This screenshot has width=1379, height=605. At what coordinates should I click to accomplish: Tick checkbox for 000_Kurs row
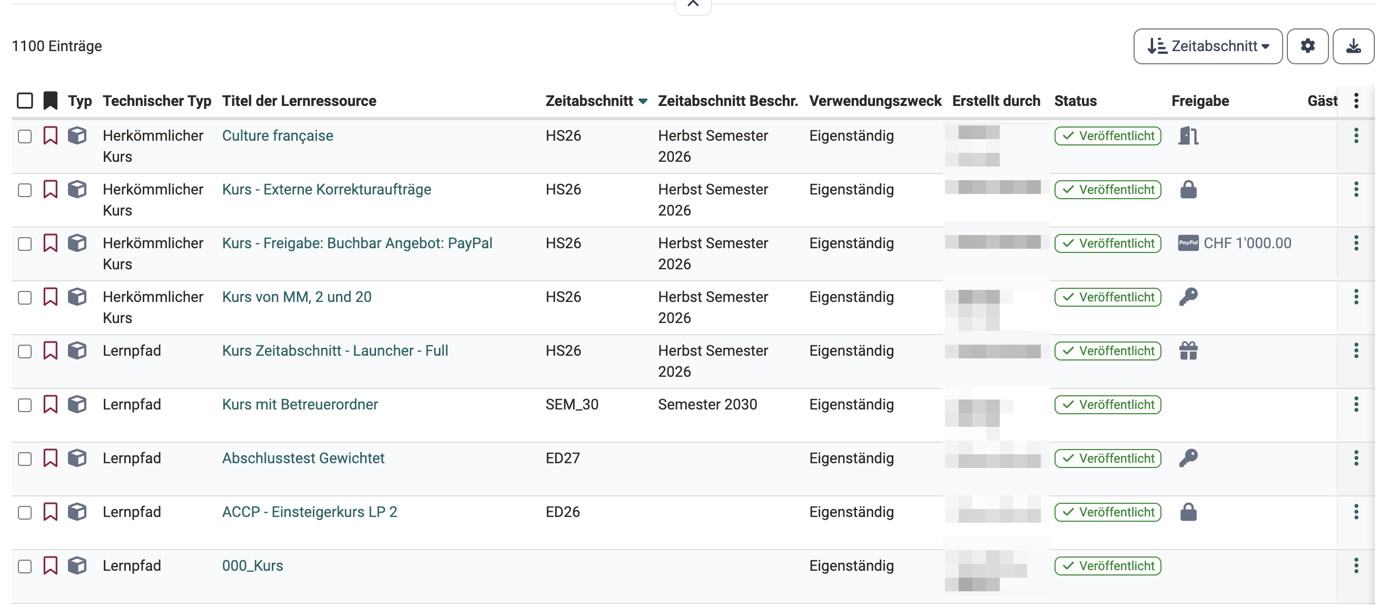[25, 566]
